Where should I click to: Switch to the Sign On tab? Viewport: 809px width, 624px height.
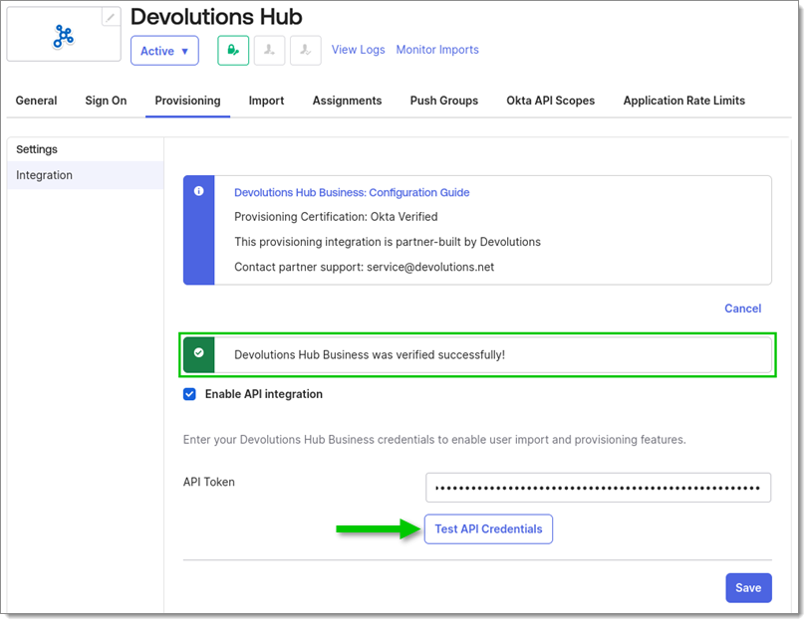(106, 101)
